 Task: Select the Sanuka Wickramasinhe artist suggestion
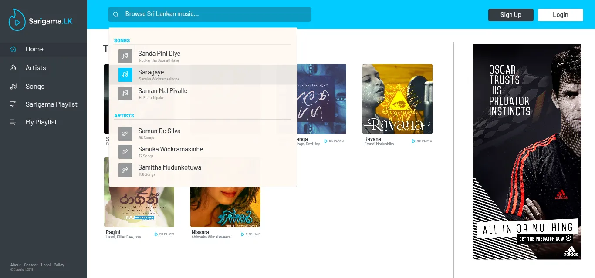[203, 152]
